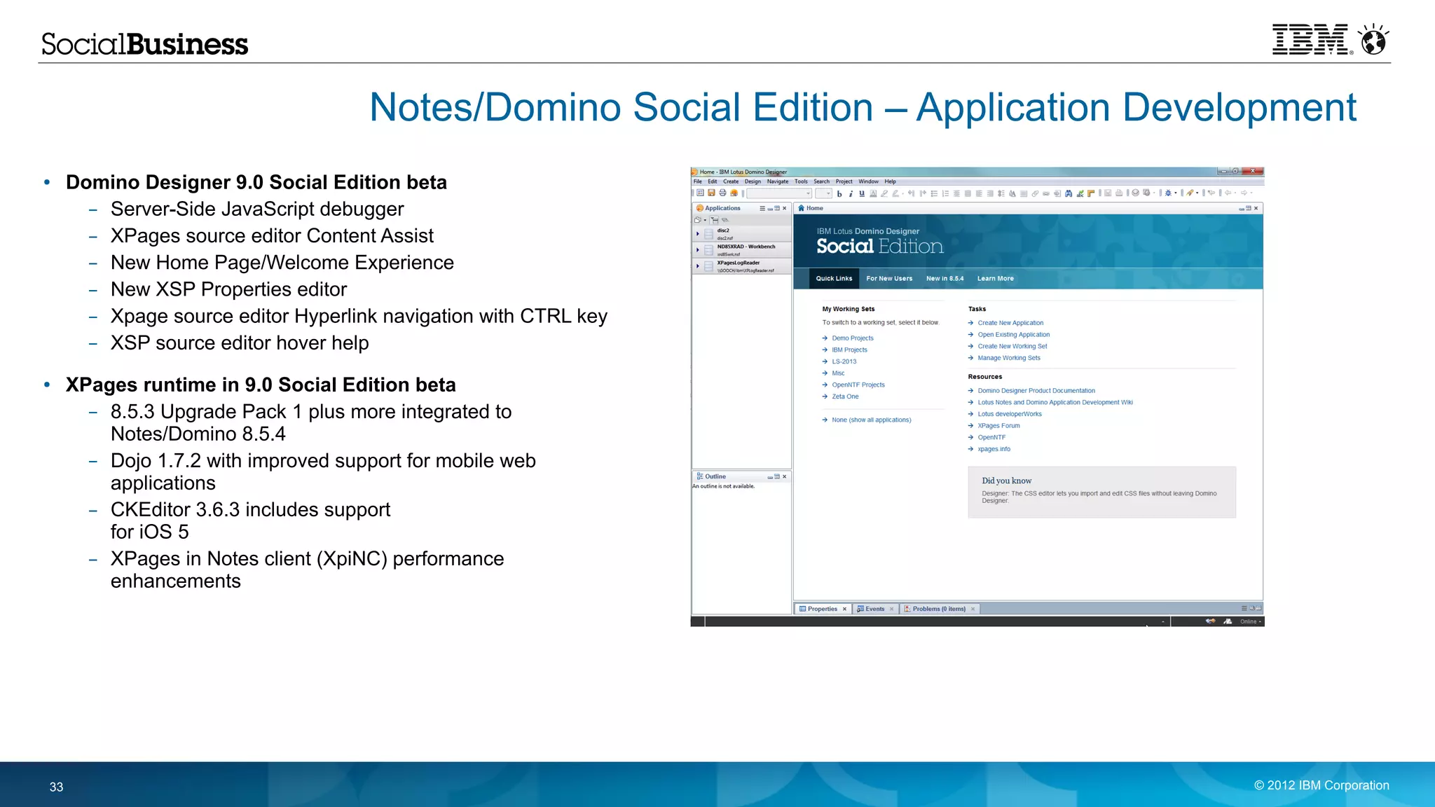The height and width of the screenshot is (807, 1435).
Task: Switch to the For New Users tab
Action: (889, 279)
